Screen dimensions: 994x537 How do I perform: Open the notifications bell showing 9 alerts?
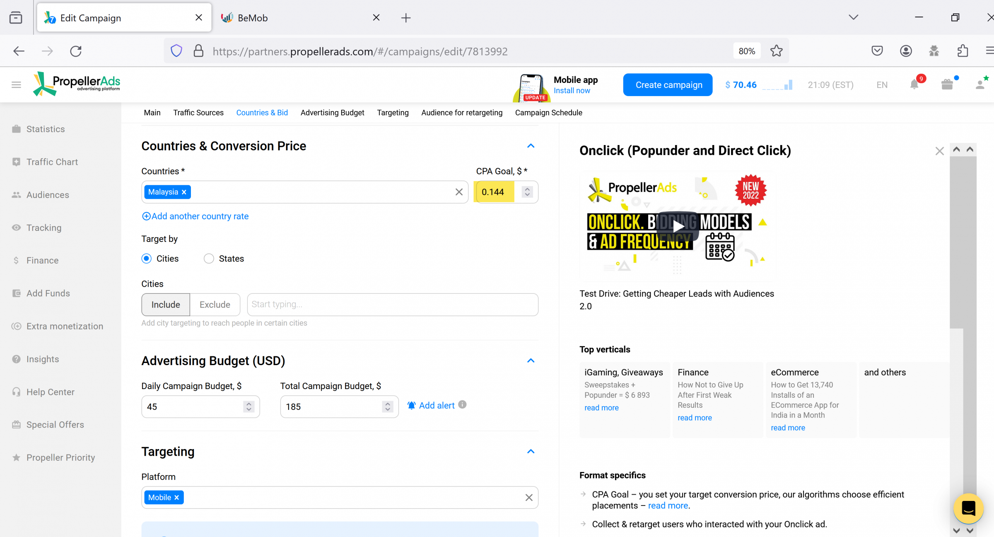click(x=915, y=85)
